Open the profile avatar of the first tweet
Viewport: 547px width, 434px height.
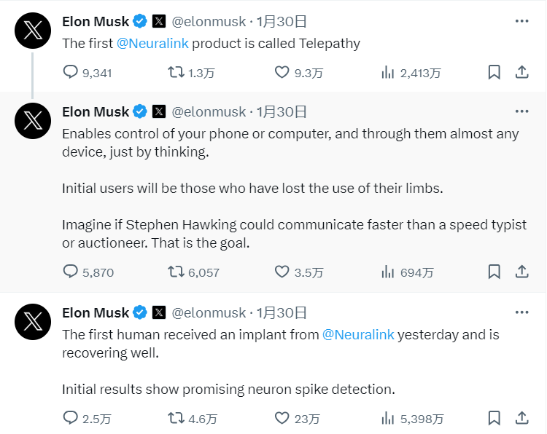pos(33,30)
